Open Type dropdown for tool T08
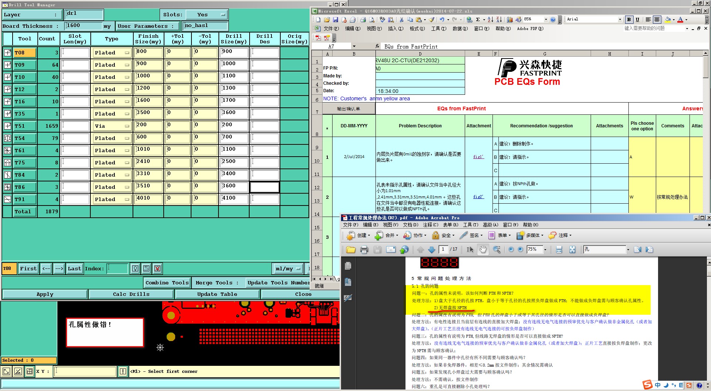The width and height of the screenshot is (711, 391). click(112, 53)
